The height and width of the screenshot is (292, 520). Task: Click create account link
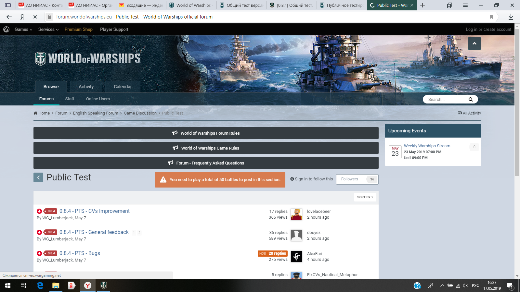(497, 29)
